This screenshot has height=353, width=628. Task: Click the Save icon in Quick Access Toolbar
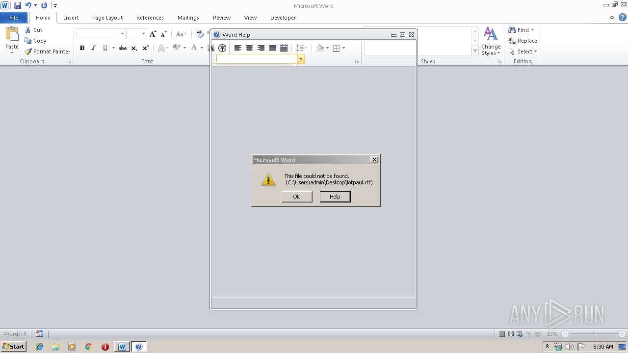[x=18, y=5]
